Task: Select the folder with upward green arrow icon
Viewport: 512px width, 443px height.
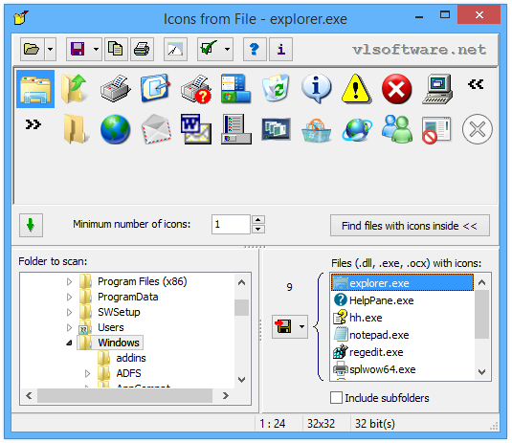Action: [75, 89]
